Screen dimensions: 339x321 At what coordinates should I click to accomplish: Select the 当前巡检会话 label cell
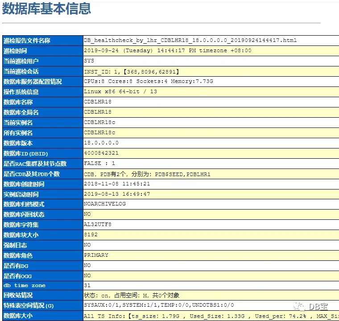tap(43, 71)
